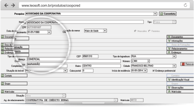Go back with the browser back arrow
The image size is (194, 110).
pyautogui.click(x=6, y=5)
